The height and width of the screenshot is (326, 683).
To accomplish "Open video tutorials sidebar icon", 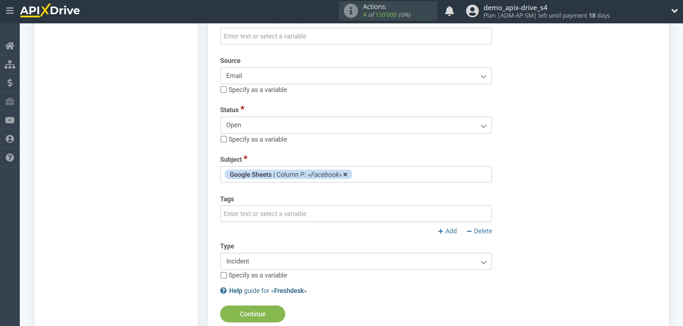I will 10,120.
